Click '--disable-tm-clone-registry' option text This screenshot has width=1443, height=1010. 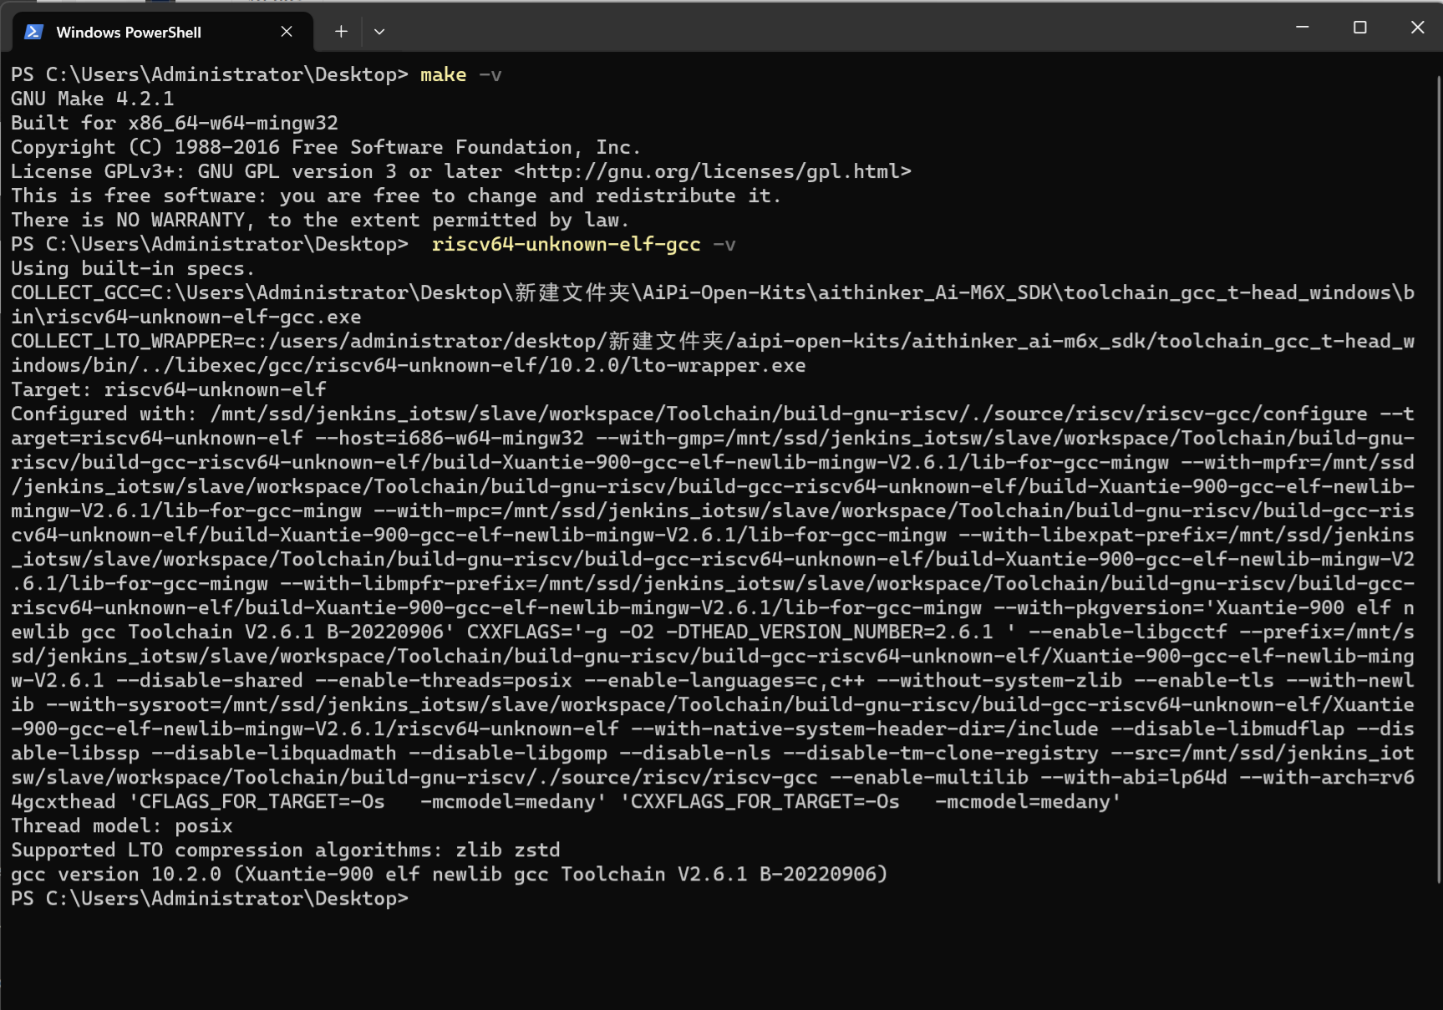coord(941,754)
